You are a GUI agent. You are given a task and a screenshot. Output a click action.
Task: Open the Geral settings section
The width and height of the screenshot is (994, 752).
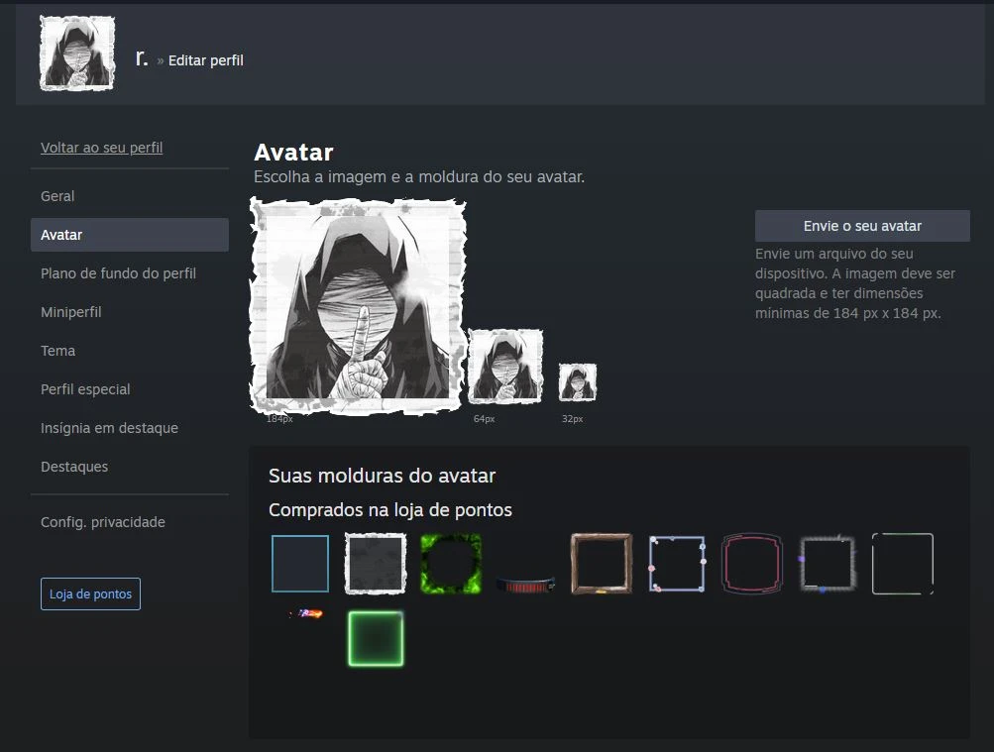pyautogui.click(x=57, y=196)
